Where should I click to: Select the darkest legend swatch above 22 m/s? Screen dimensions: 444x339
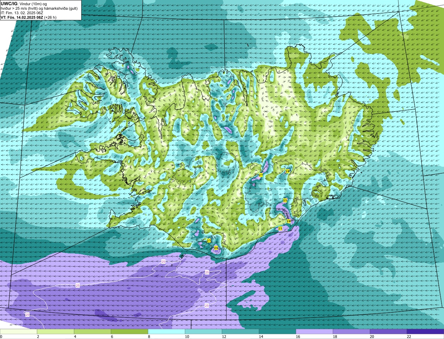[425, 332]
